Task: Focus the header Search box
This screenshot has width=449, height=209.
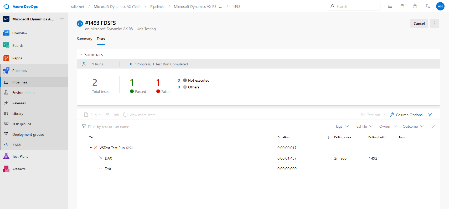Action: [354, 6]
